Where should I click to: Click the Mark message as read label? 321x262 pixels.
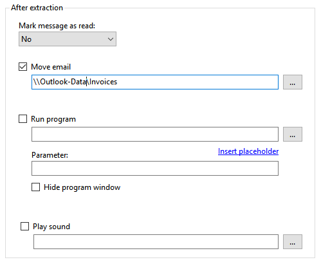[x=57, y=26]
